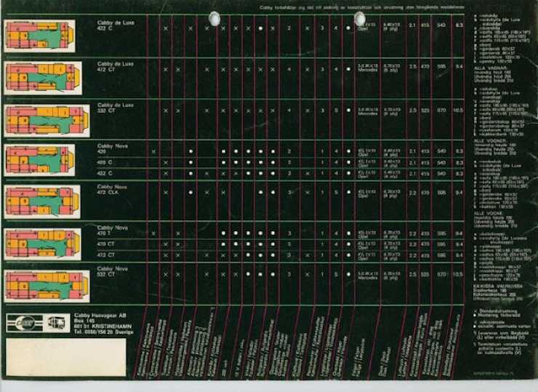The height and width of the screenshot is (392, 538).
Task: Select the 'Cabby Nova 470 T' model name
Action: [113, 231]
